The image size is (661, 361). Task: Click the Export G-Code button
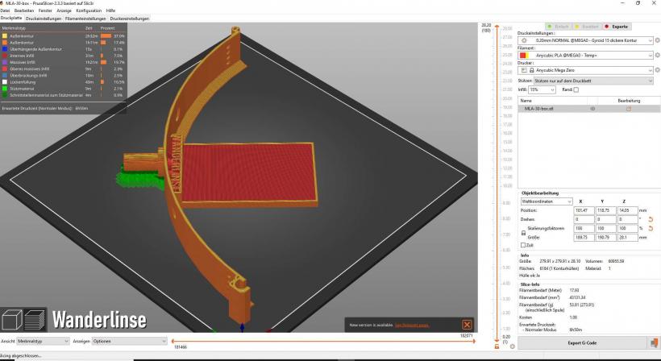[x=582, y=343]
